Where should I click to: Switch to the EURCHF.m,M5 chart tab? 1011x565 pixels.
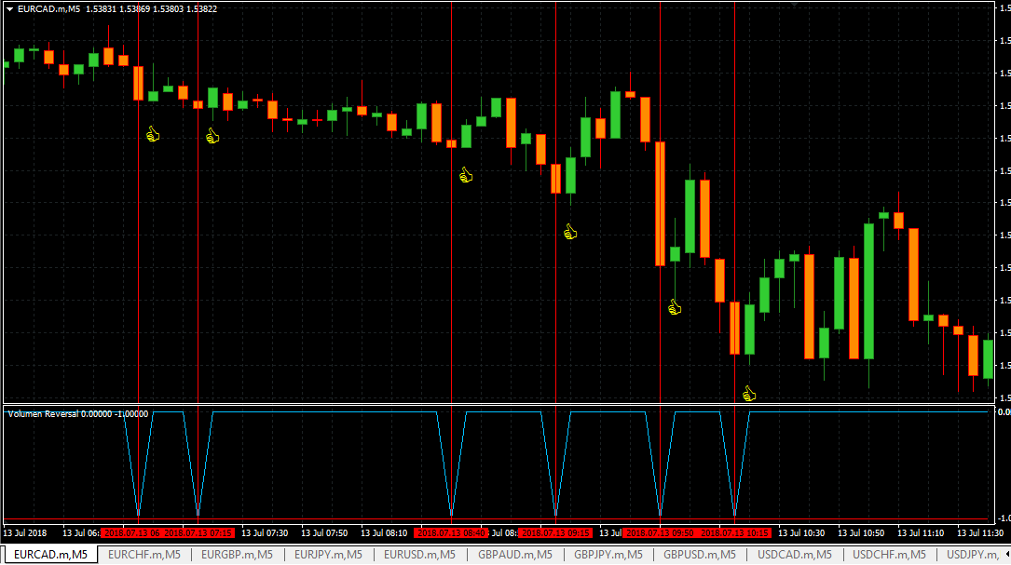[143, 554]
